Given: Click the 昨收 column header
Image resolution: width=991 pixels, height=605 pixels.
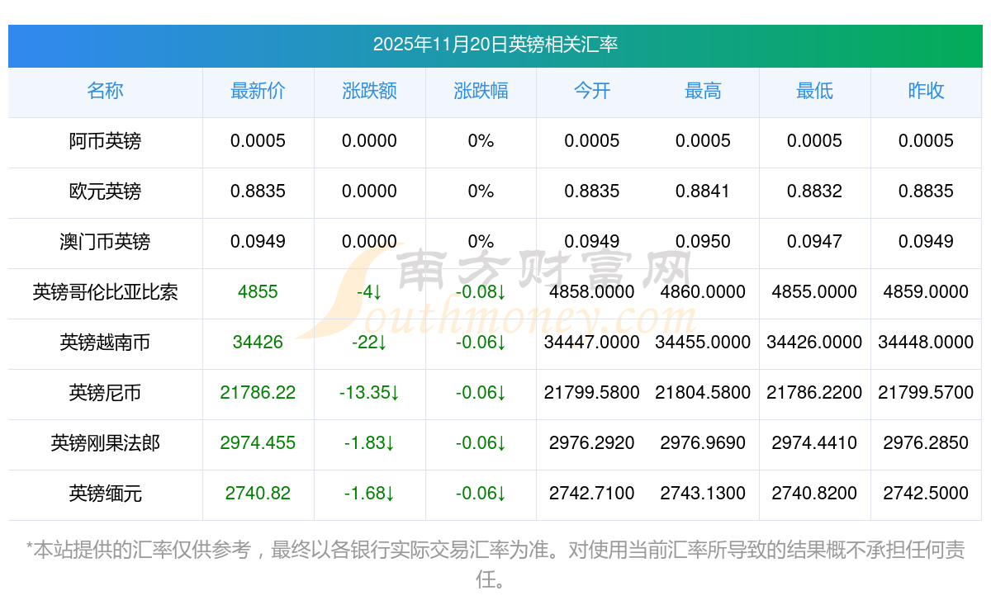Looking at the screenshot, I should [926, 91].
